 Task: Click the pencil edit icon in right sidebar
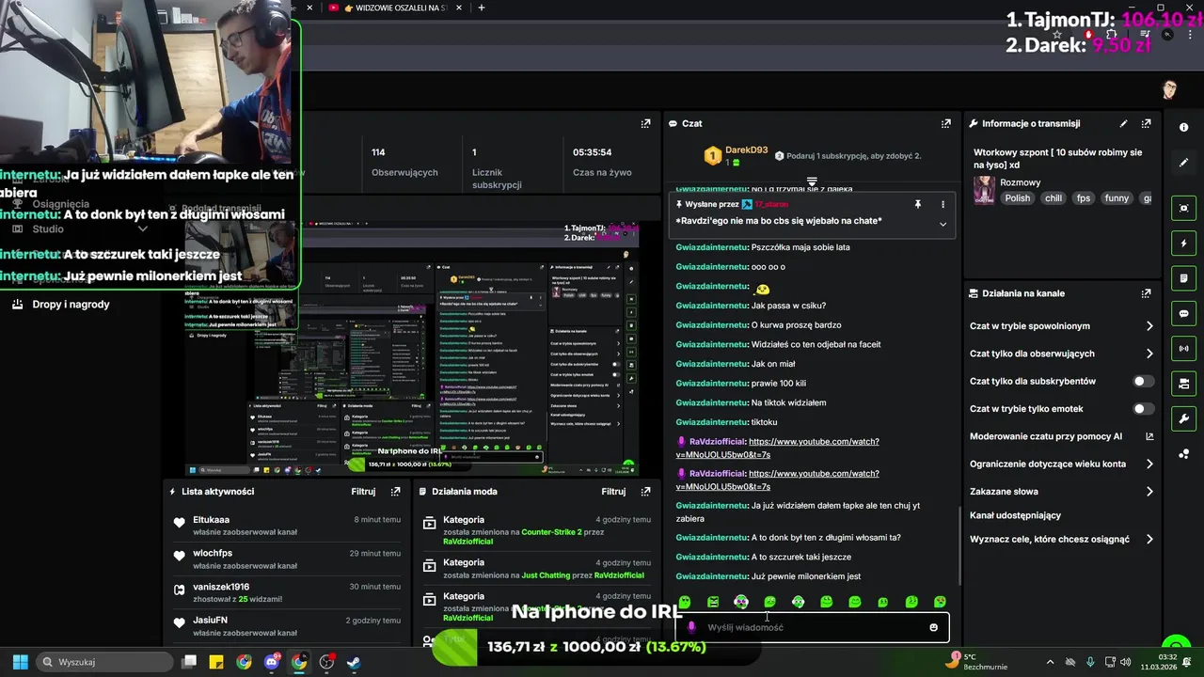(1183, 163)
